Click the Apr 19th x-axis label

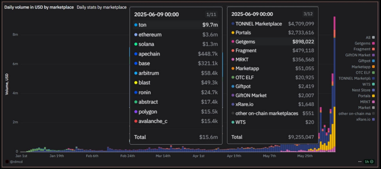pos(234,156)
